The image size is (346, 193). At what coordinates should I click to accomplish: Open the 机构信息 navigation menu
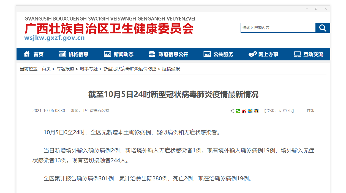73,54
